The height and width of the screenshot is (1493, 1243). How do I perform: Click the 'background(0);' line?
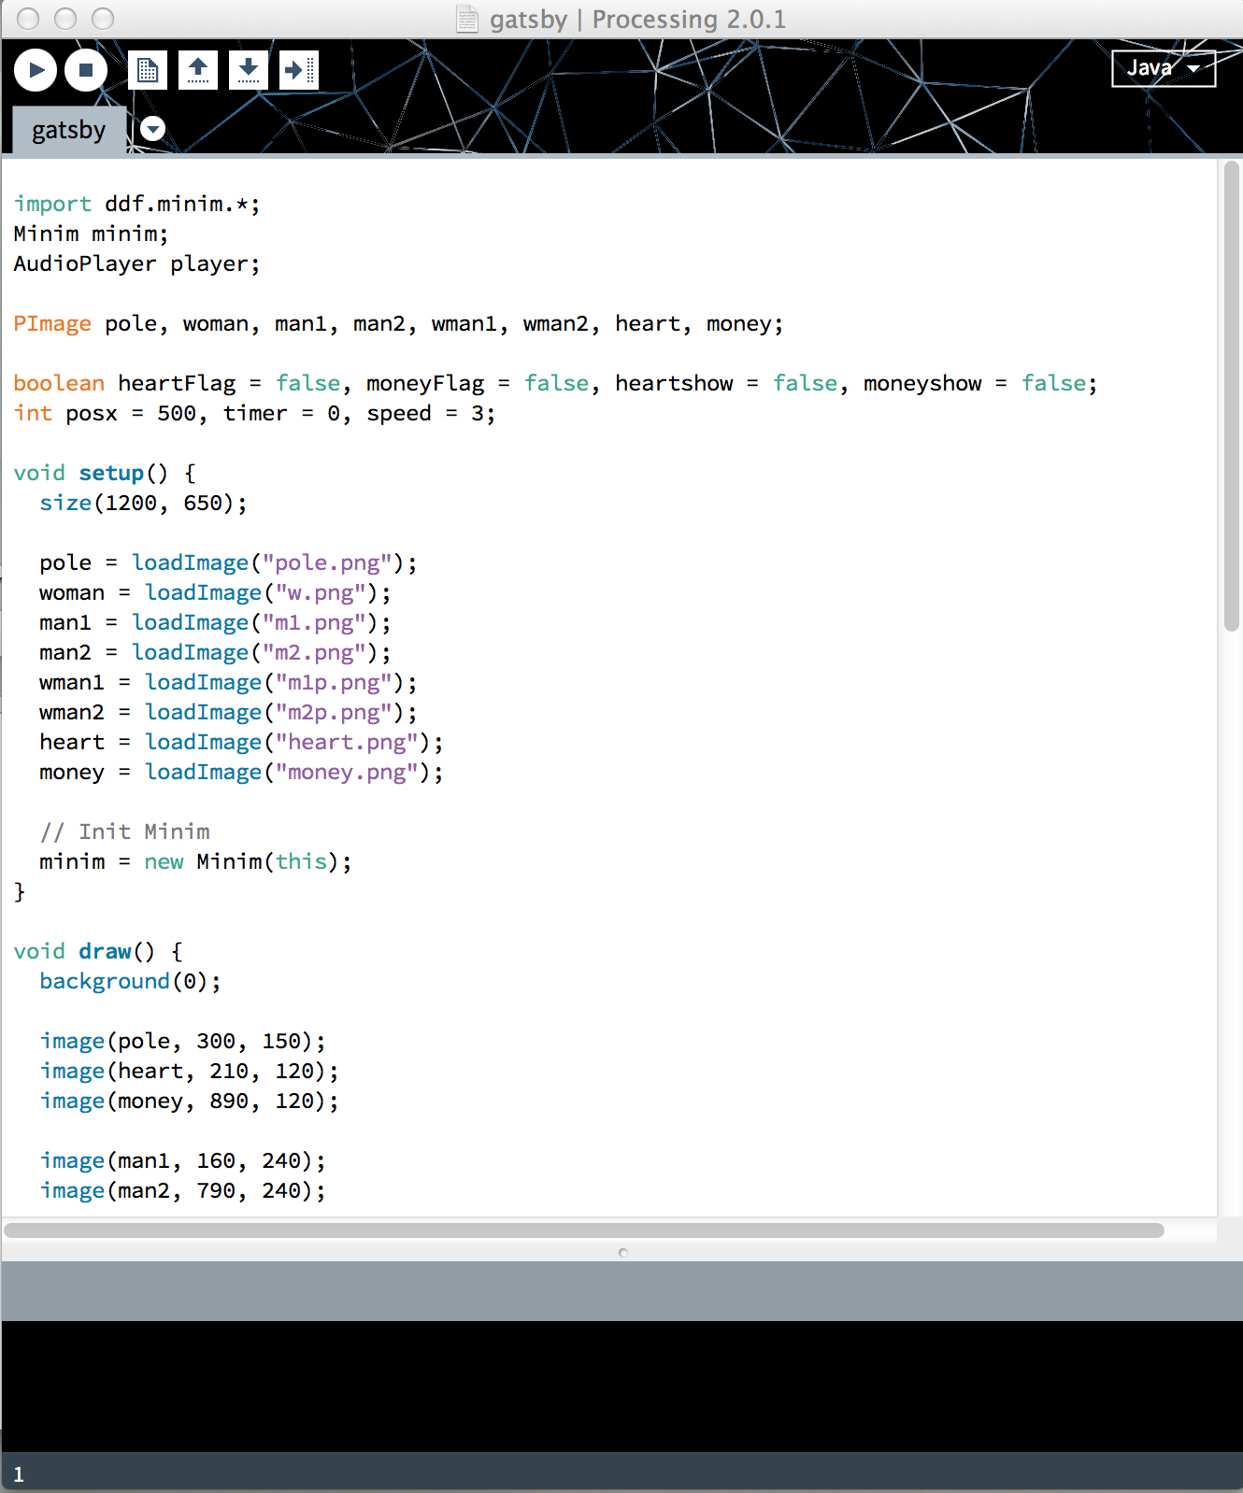click(131, 981)
